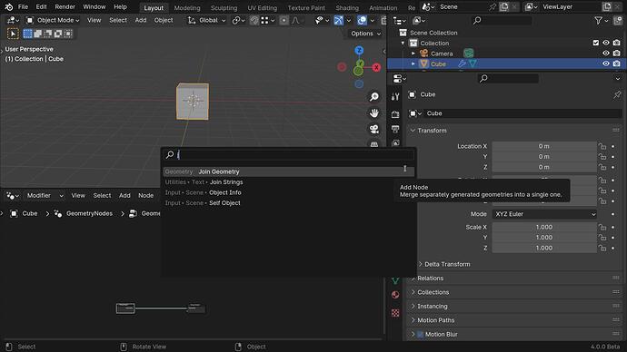
Task: Click the Intersect selection mode icon
Action: click(68, 34)
